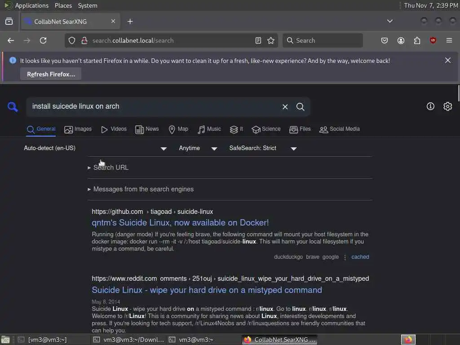460x345 pixels.
Task: Open the Pocket save icon
Action: point(385,40)
